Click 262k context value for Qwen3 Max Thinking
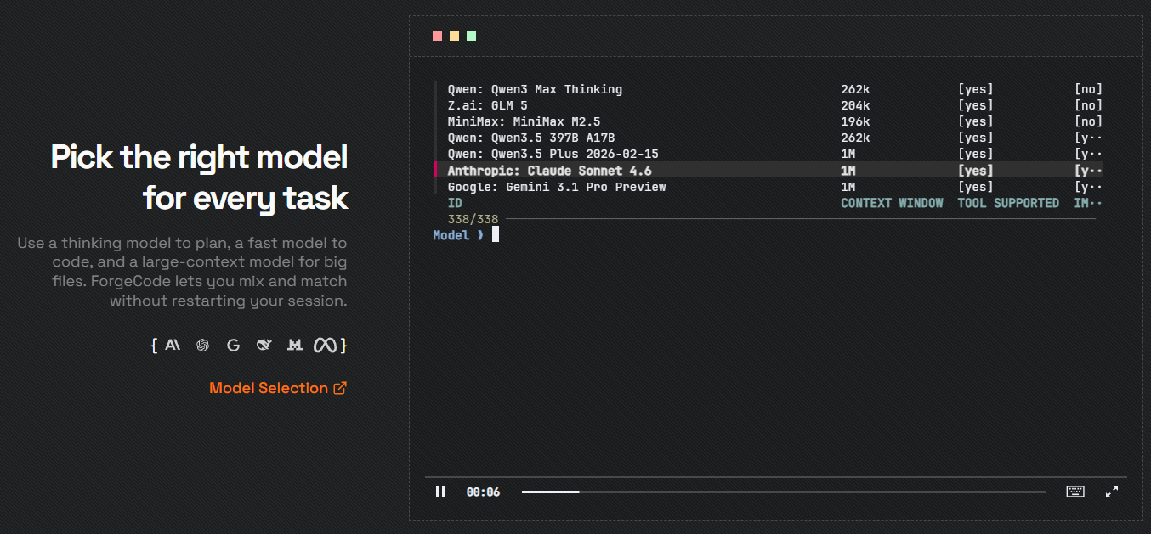Image resolution: width=1151 pixels, height=534 pixels. tap(855, 89)
